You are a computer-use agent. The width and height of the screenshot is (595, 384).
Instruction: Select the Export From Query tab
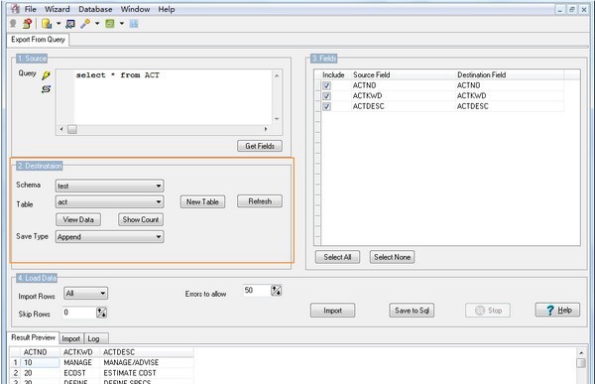38,40
